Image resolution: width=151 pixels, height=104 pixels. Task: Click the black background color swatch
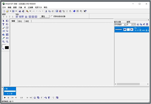[7, 48]
